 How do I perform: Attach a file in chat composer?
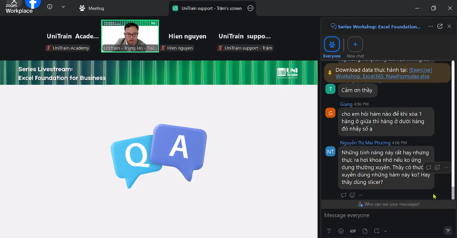[x=365, y=231]
